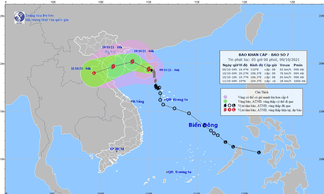This screenshot has width=324, height=194.
Task: Click the red L low-pressure marker at 11/10/21 - 04h
Action: [94, 73]
